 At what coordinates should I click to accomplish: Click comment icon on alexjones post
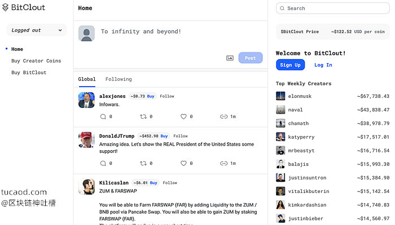103,116
